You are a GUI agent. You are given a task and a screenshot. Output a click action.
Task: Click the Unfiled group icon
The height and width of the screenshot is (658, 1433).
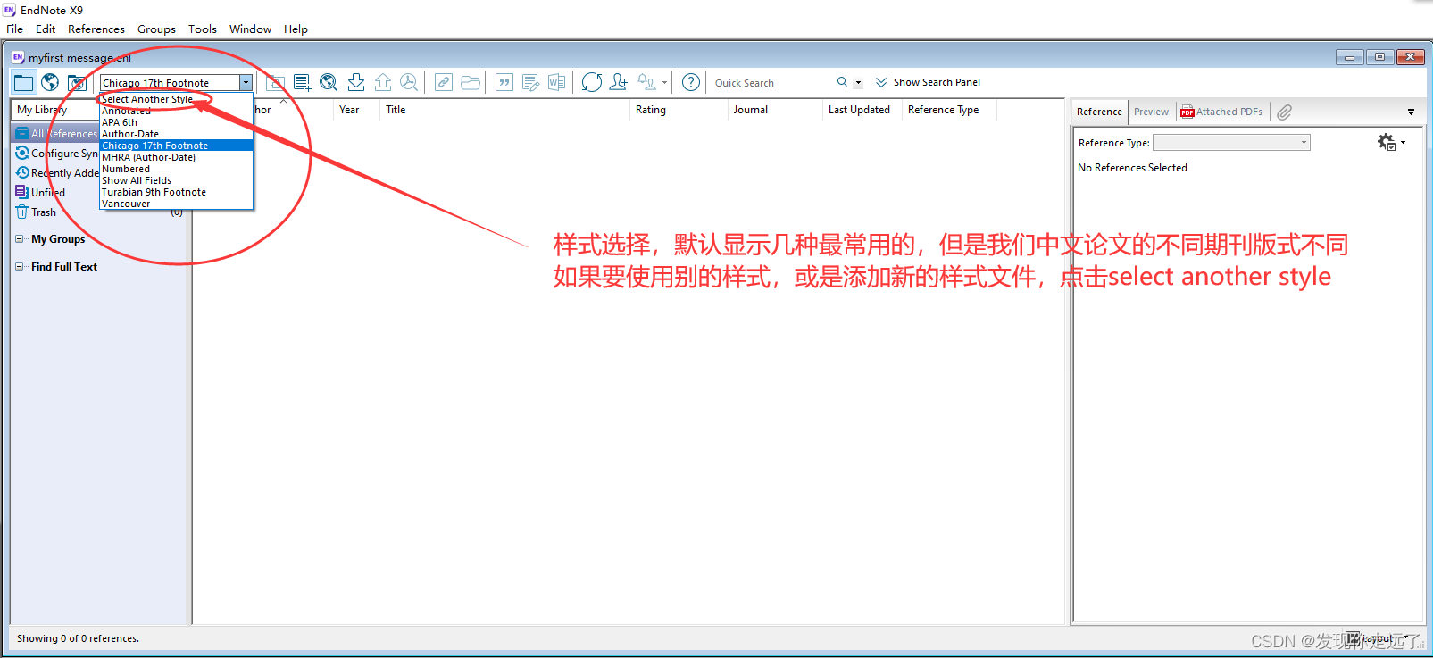(x=22, y=192)
